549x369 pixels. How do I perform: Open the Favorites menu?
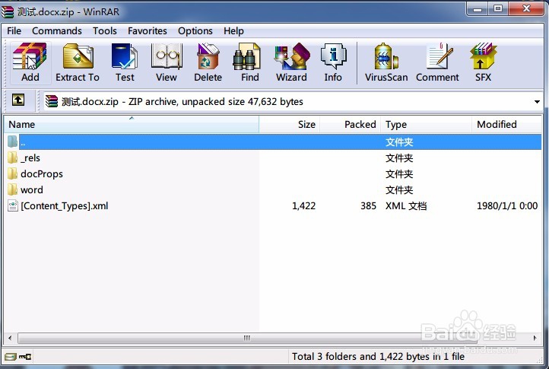click(147, 31)
